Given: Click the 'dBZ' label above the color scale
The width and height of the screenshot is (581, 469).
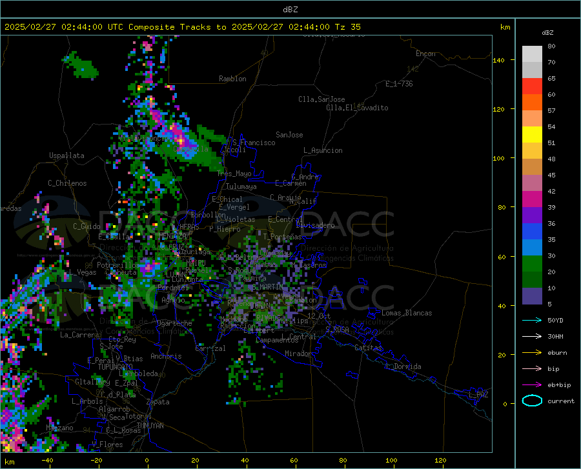Looking at the screenshot, I should tap(547, 32).
